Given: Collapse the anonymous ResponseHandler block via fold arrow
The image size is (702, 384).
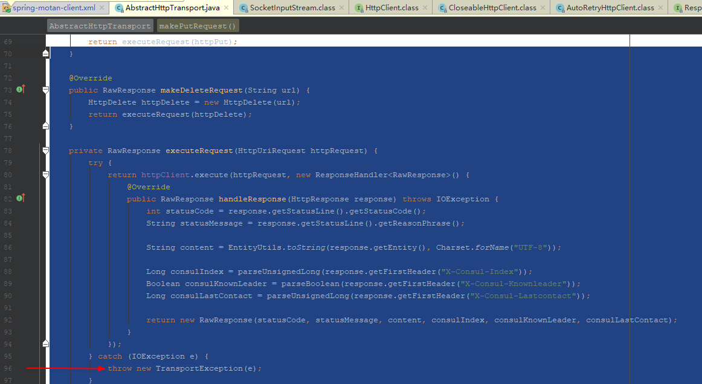Looking at the screenshot, I should click(x=45, y=174).
